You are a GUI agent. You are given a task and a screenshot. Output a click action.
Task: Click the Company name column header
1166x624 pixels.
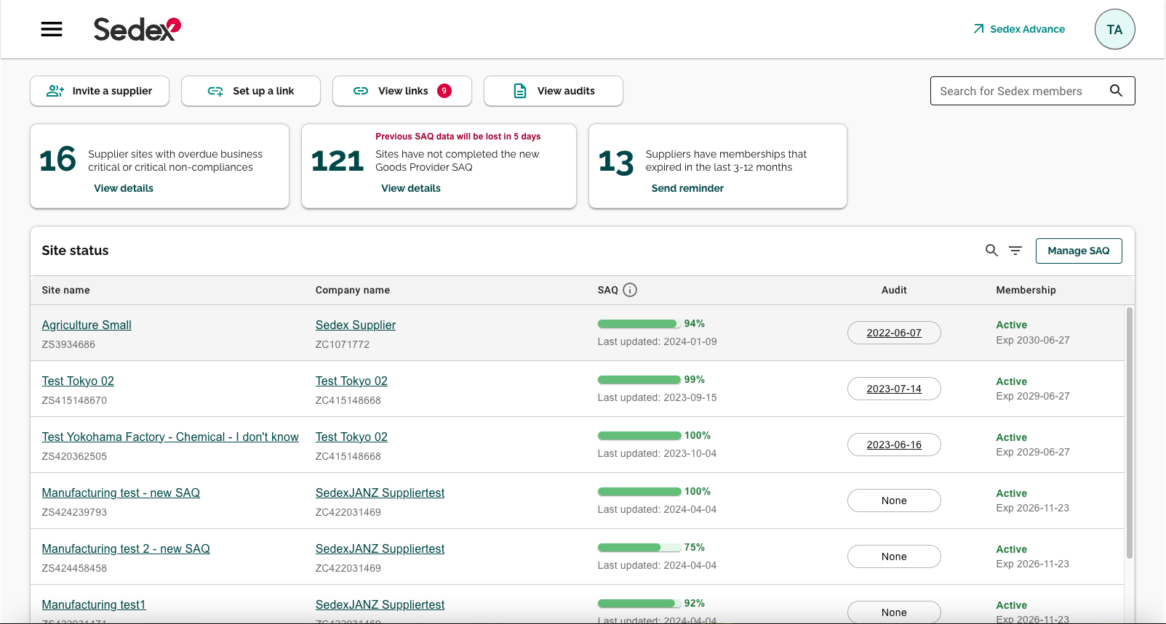click(353, 290)
